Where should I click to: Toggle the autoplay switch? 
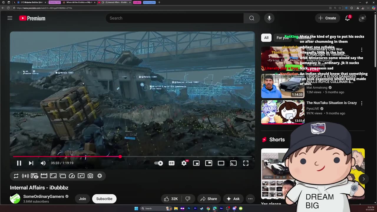coord(159,163)
